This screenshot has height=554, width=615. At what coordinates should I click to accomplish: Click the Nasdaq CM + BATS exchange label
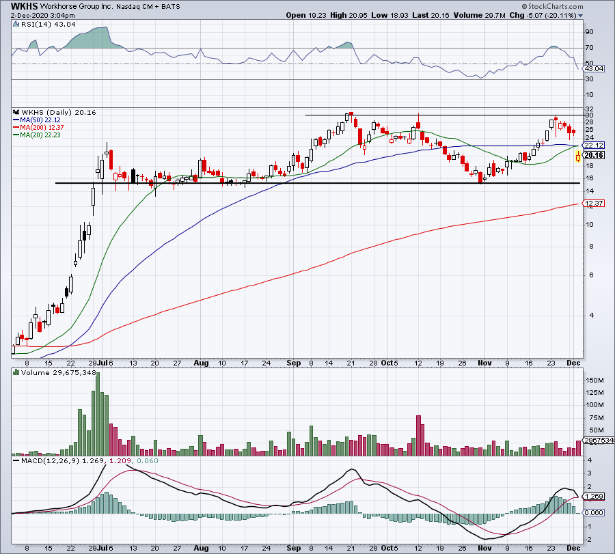click(148, 7)
